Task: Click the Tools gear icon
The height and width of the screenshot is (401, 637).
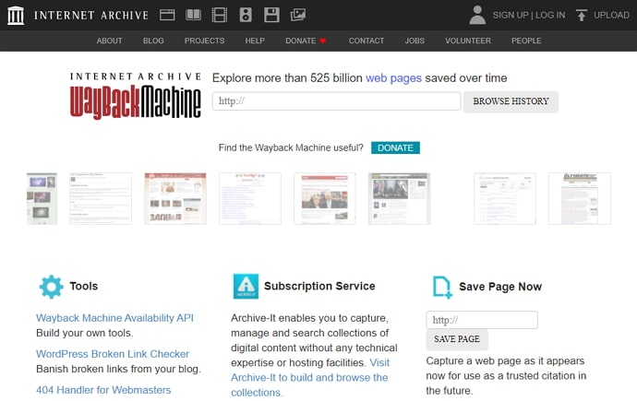Action: tap(51, 287)
